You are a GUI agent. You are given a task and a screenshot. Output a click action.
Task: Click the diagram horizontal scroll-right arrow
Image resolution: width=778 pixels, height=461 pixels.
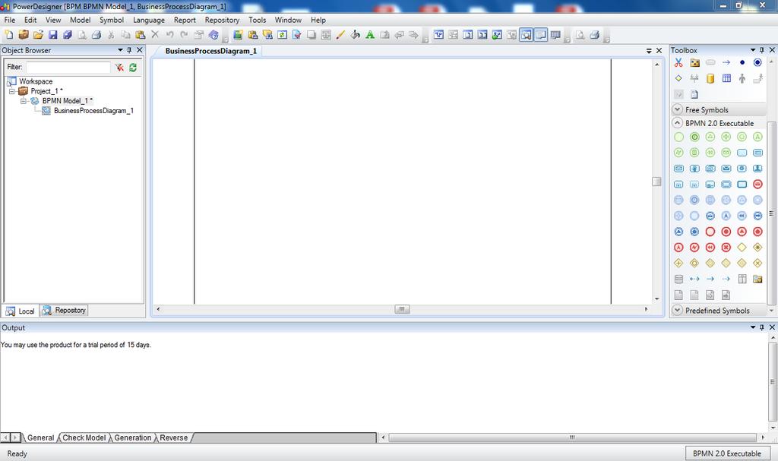(646, 309)
